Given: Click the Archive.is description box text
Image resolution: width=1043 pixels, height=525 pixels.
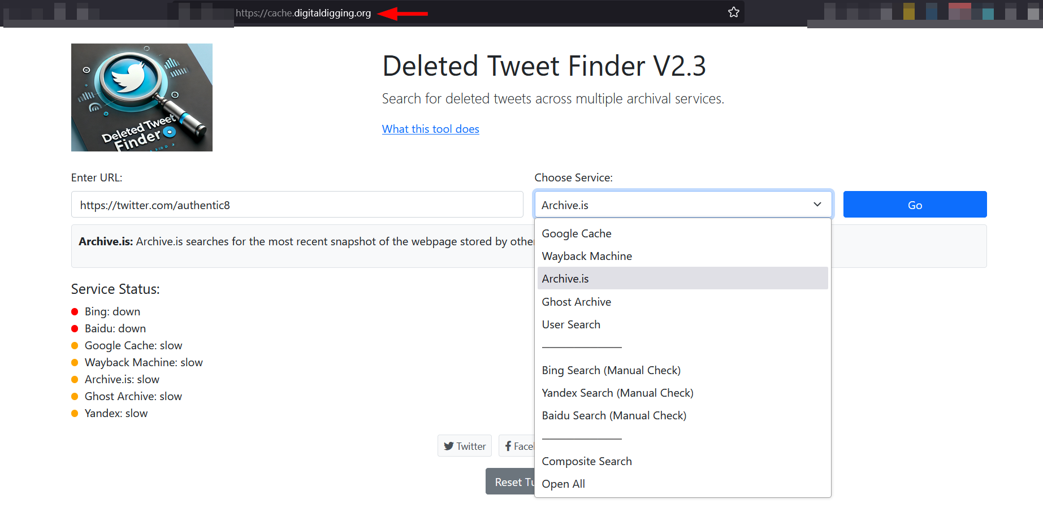Looking at the screenshot, I should point(306,242).
